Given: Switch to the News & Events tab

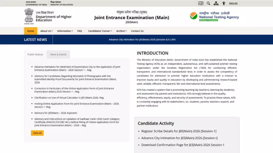Looking at the screenshot, I should (x=58, y=54).
